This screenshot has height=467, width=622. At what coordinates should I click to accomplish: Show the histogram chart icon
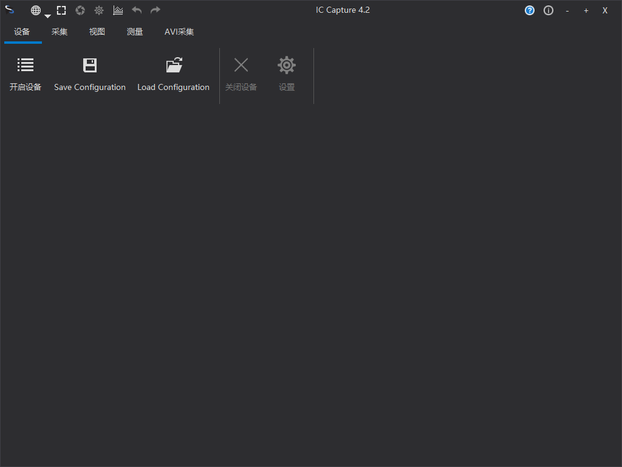(118, 10)
